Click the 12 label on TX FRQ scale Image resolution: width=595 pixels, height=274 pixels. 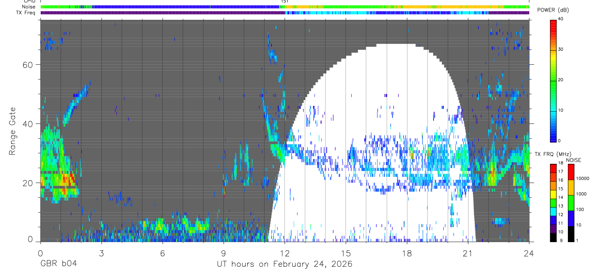coord(561,215)
